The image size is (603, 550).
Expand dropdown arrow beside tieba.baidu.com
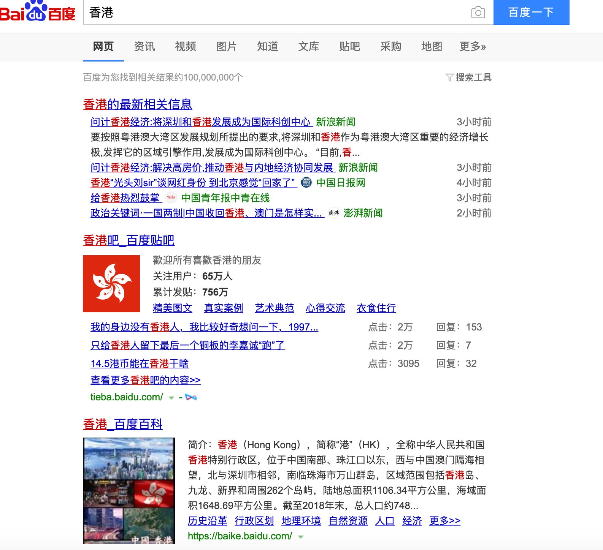(x=171, y=398)
